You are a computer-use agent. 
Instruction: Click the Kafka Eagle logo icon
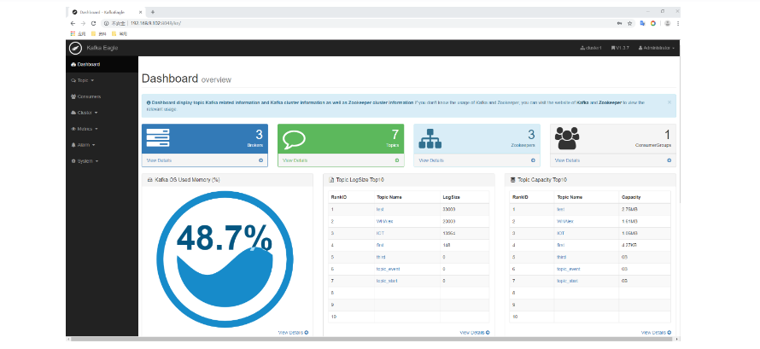(75, 48)
